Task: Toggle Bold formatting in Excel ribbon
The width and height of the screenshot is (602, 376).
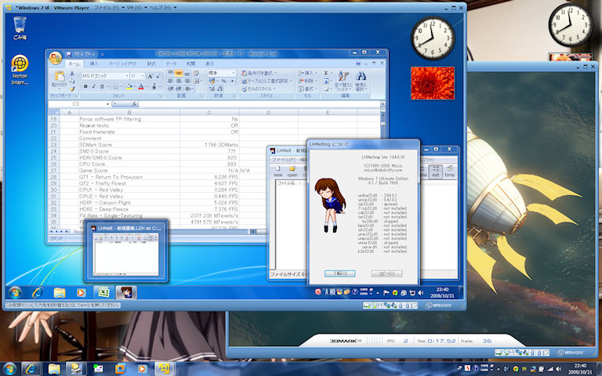Action: click(x=85, y=87)
